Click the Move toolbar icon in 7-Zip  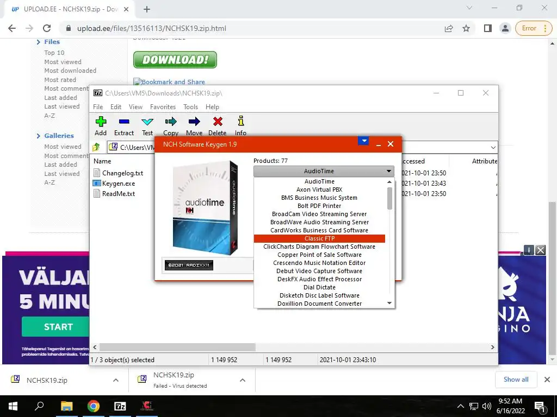(x=194, y=122)
